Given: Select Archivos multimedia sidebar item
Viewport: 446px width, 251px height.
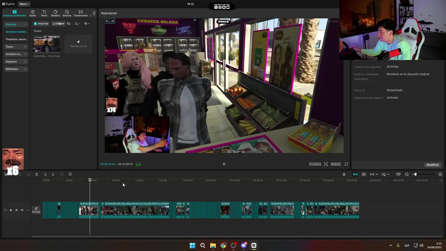Looking at the screenshot, I should pos(16,32).
